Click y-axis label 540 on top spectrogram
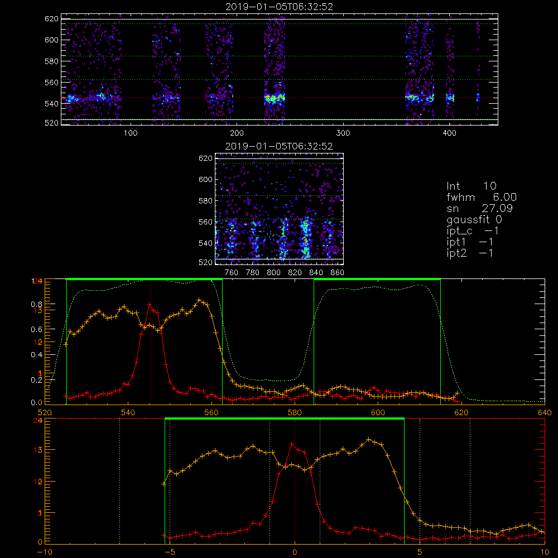 point(51,104)
